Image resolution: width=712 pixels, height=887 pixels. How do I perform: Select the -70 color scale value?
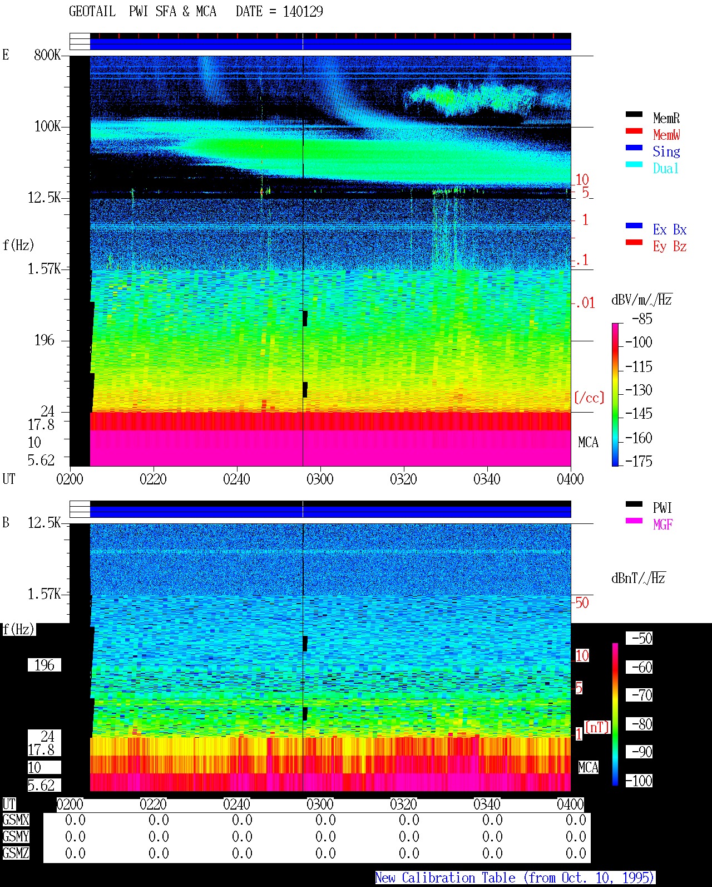[x=639, y=695]
